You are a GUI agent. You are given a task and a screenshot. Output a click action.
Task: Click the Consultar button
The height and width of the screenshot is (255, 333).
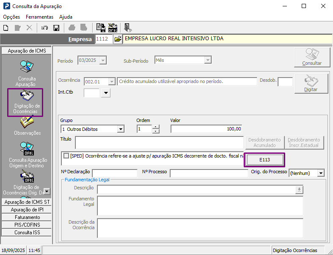tap(312, 58)
